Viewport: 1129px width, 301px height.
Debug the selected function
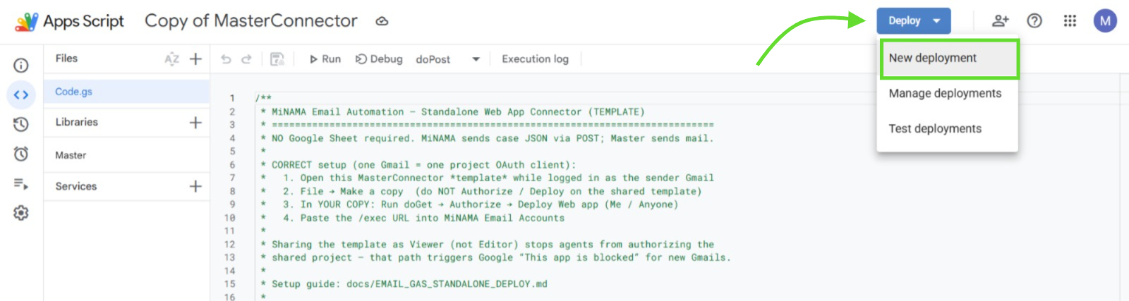click(x=379, y=59)
